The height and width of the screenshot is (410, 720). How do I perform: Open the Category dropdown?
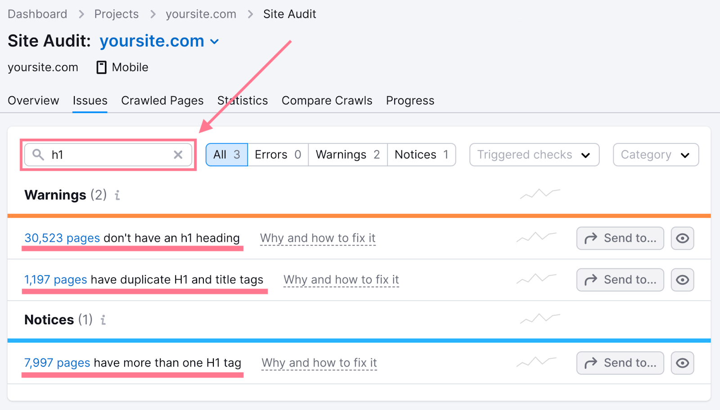click(x=655, y=154)
